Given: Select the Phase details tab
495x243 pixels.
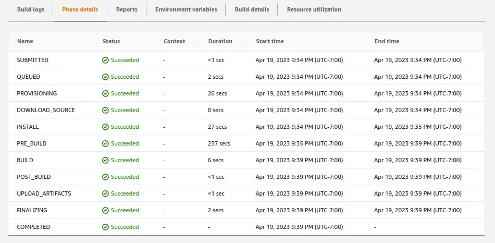Looking at the screenshot, I should [x=80, y=9].
